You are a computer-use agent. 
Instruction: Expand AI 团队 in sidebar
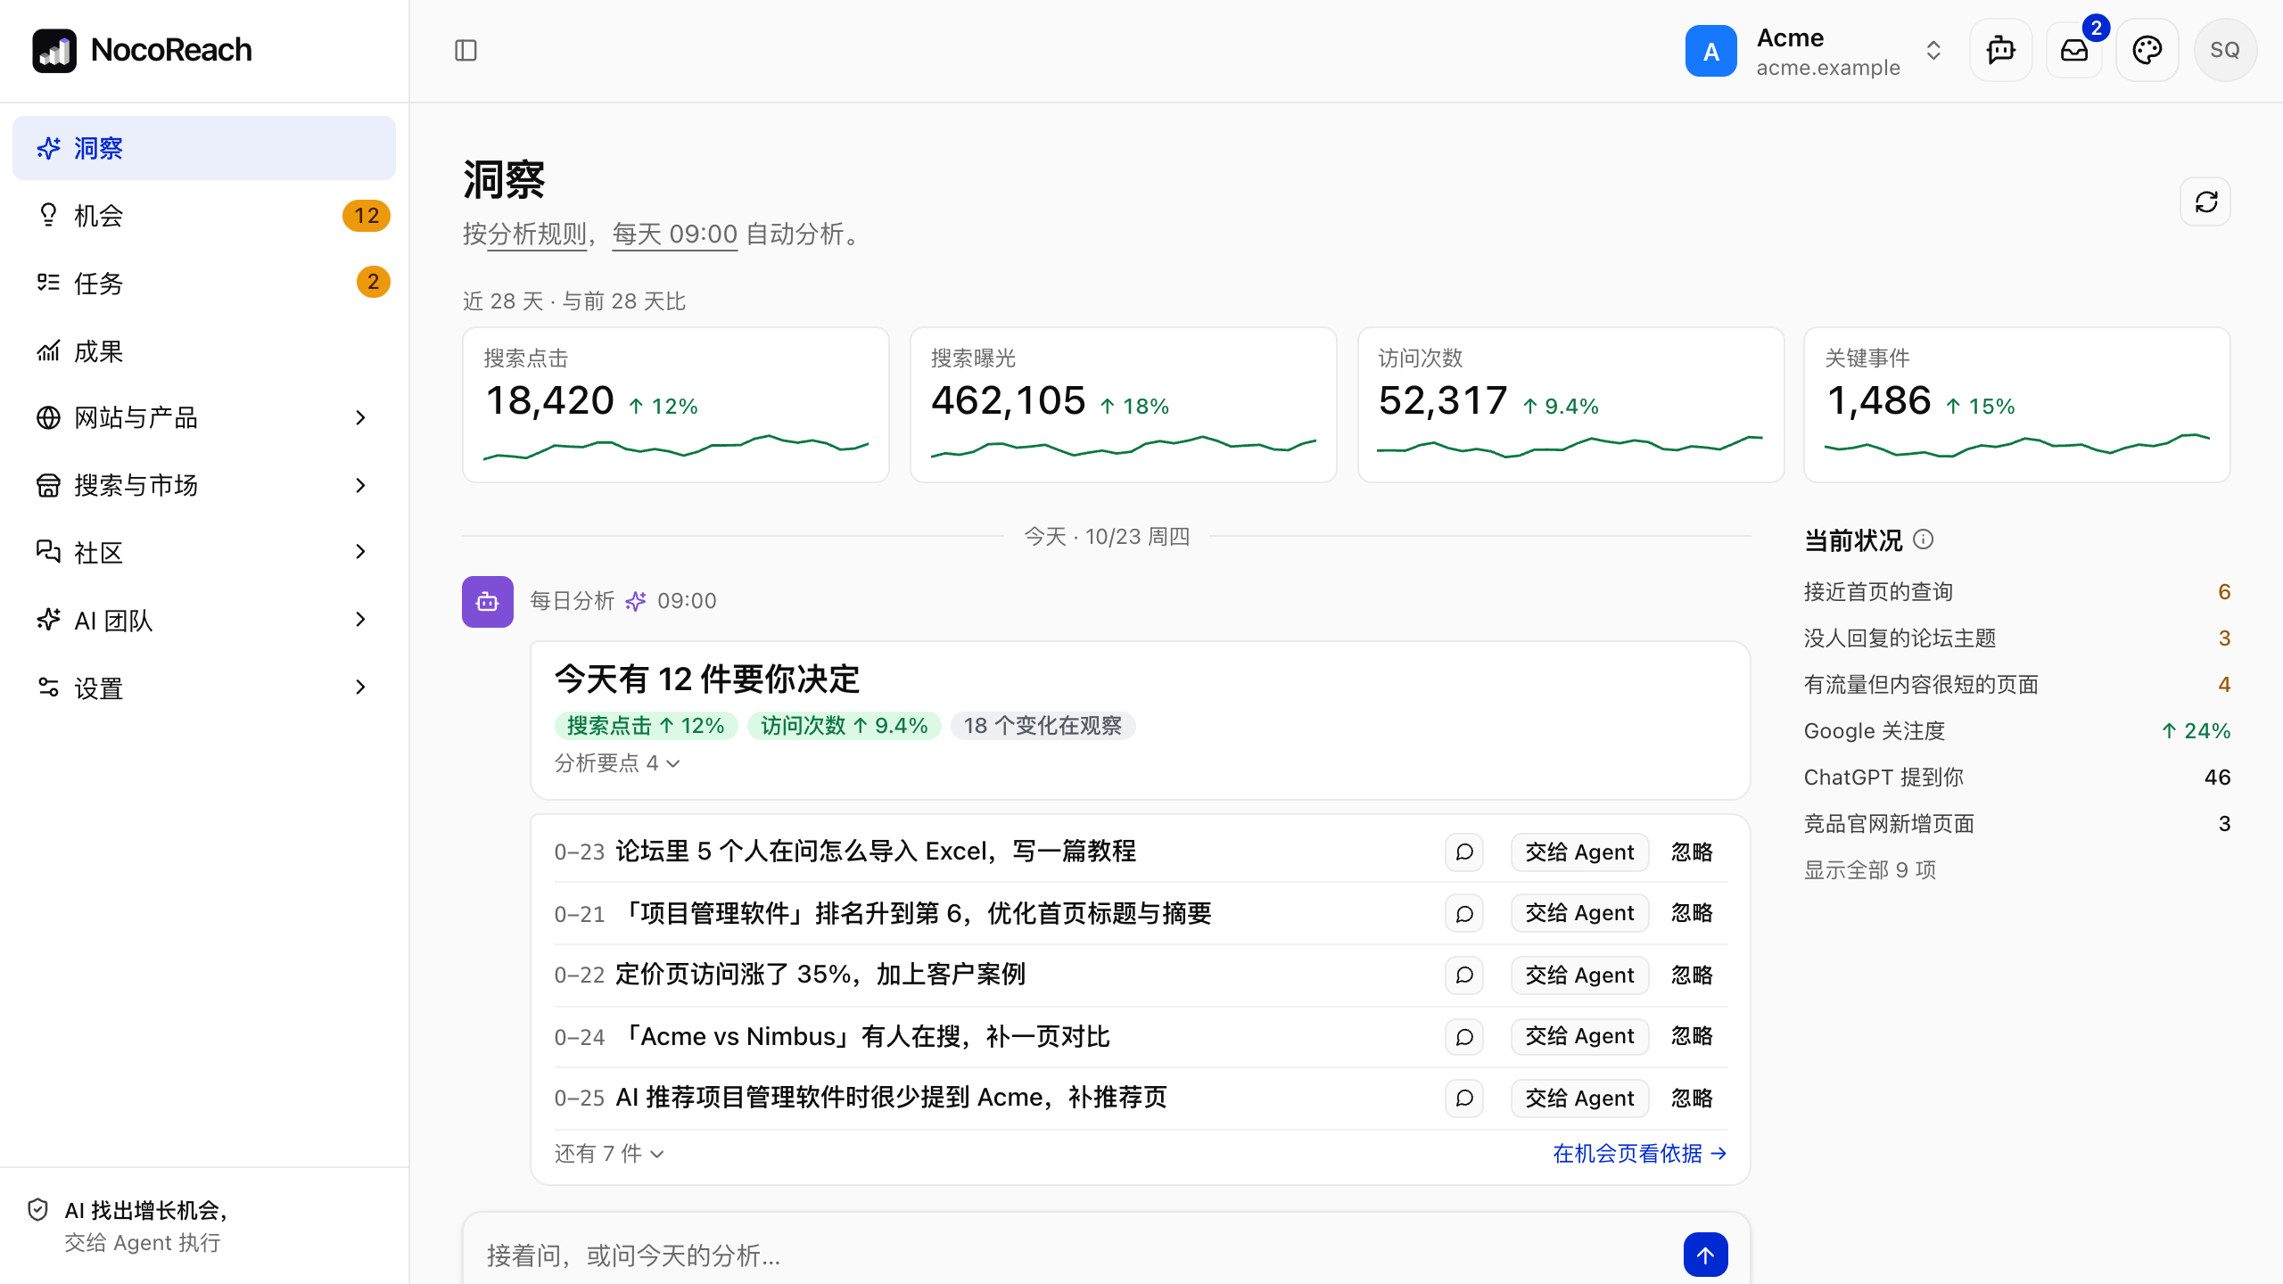point(204,621)
